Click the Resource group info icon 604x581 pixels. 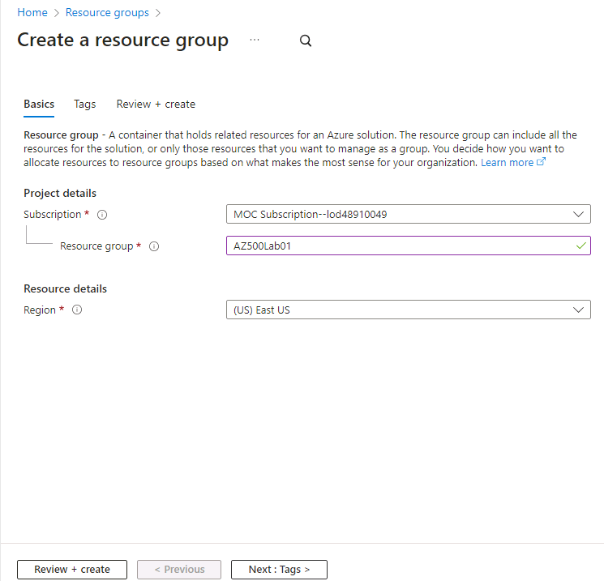[154, 246]
